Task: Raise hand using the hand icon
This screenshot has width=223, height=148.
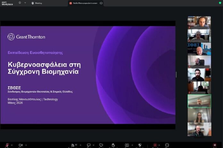Action: pos(113,145)
